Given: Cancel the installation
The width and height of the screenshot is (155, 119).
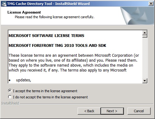Looking at the screenshot, I should pos(139,111).
